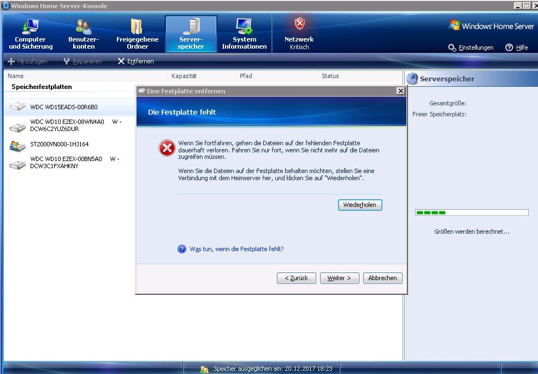Click the Entfernen toolbar button
Viewport: 538px width, 374px height.
click(x=136, y=61)
